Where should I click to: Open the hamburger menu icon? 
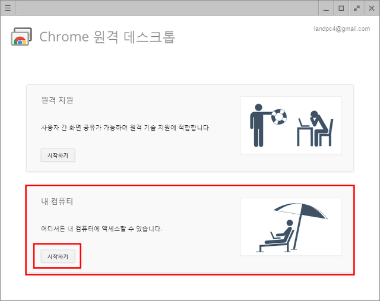tap(8, 8)
